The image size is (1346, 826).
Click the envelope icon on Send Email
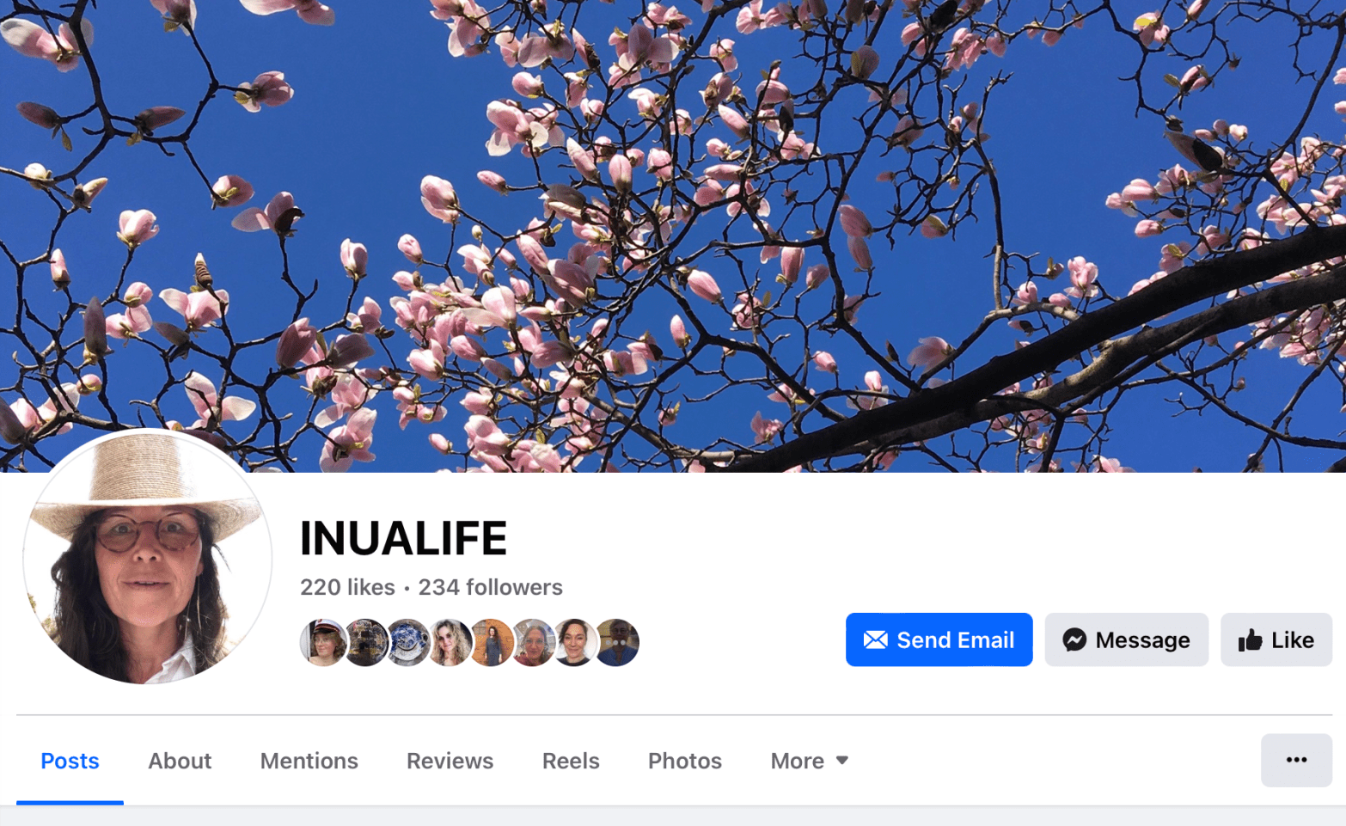click(875, 640)
